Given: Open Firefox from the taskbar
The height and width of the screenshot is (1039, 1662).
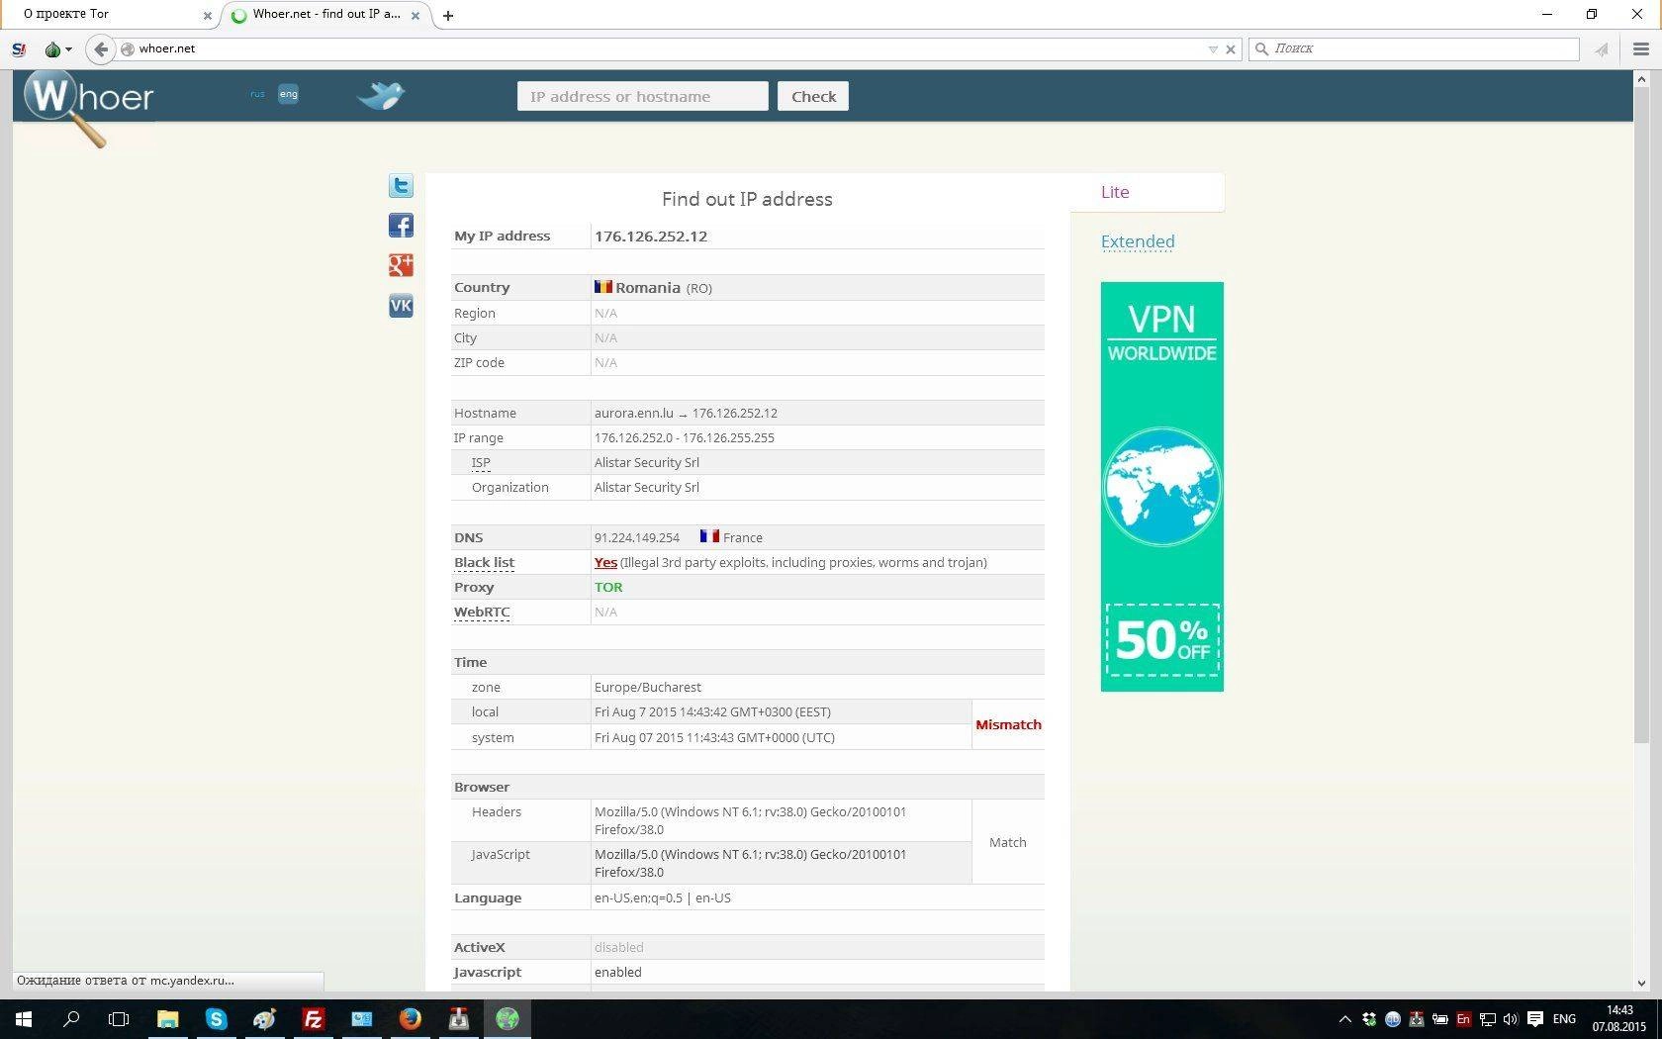Looking at the screenshot, I should coord(410,1018).
